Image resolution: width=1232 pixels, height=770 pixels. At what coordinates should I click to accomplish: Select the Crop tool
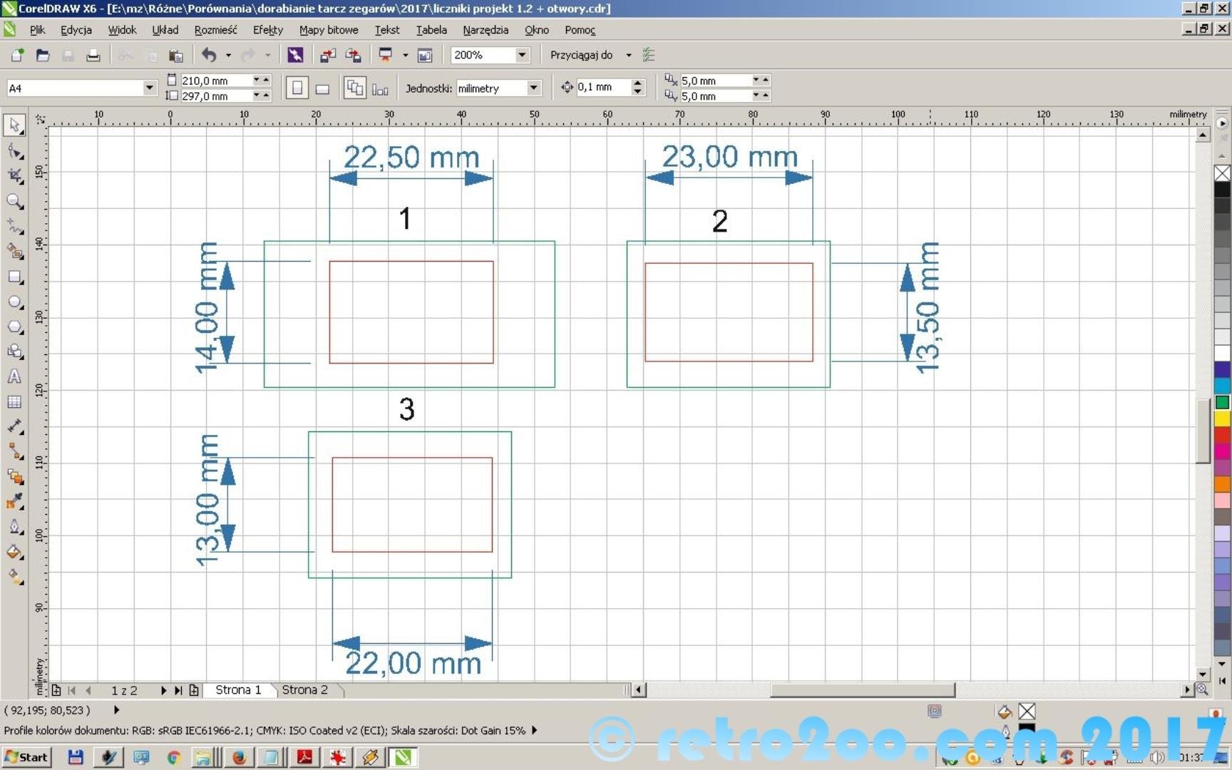pos(14,176)
